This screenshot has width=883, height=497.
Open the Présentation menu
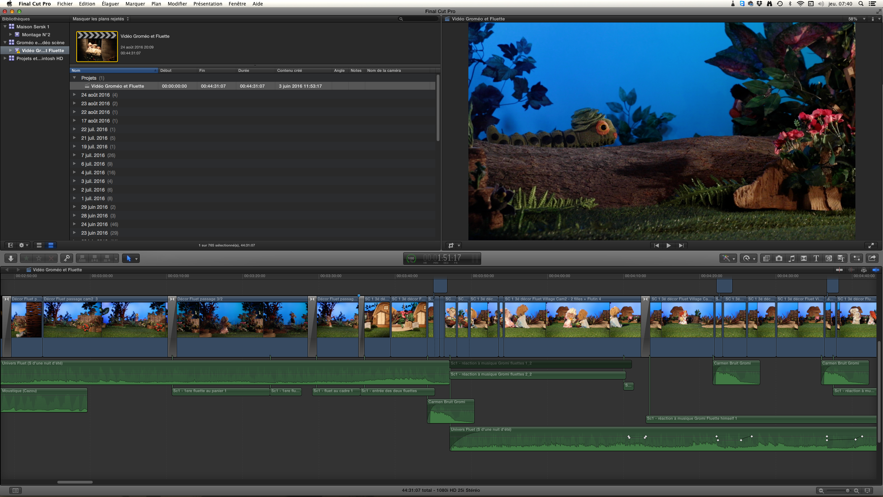[208, 4]
